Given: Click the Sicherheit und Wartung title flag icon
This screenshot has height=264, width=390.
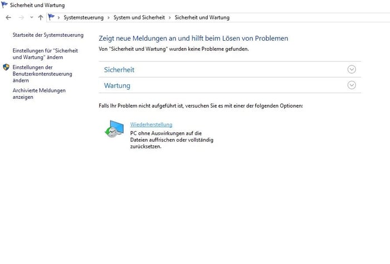Looking at the screenshot, I should (x=4, y=4).
